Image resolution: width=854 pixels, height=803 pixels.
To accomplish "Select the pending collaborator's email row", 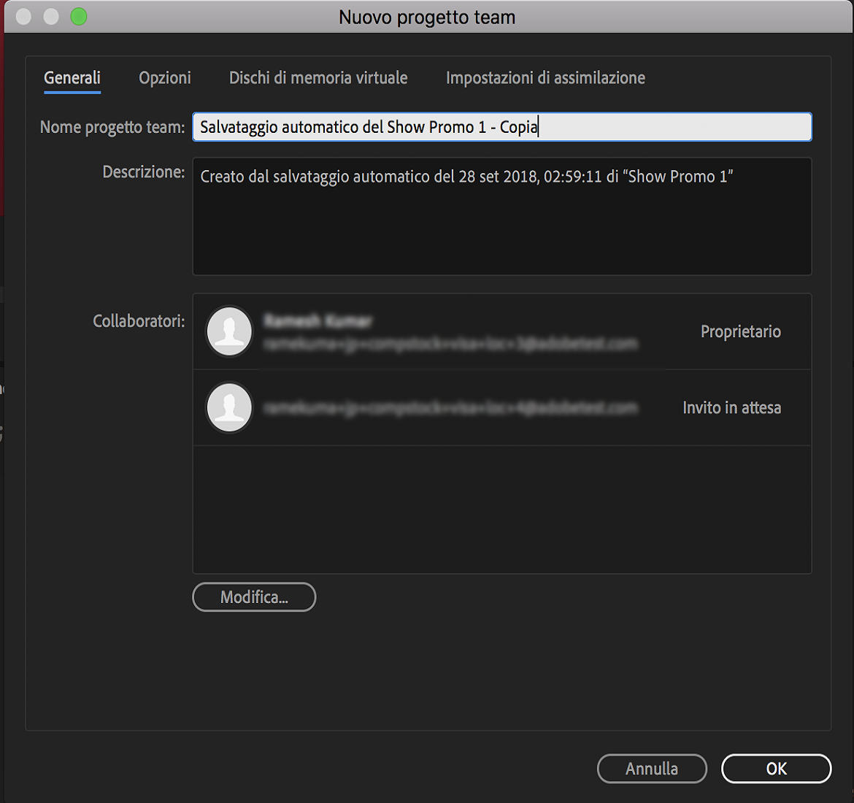I will pos(501,407).
